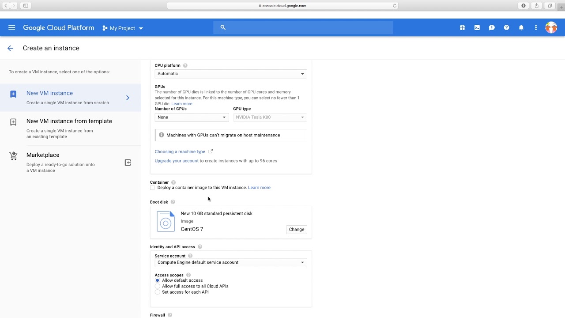Open the GPUs Learn more link
The height and width of the screenshot is (318, 565).
[x=181, y=104]
